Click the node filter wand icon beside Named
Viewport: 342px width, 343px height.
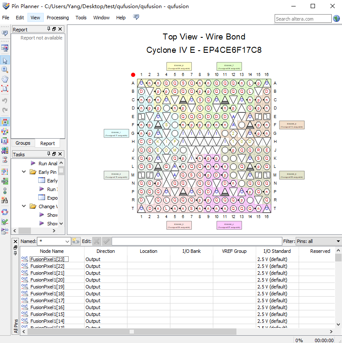coord(76,241)
